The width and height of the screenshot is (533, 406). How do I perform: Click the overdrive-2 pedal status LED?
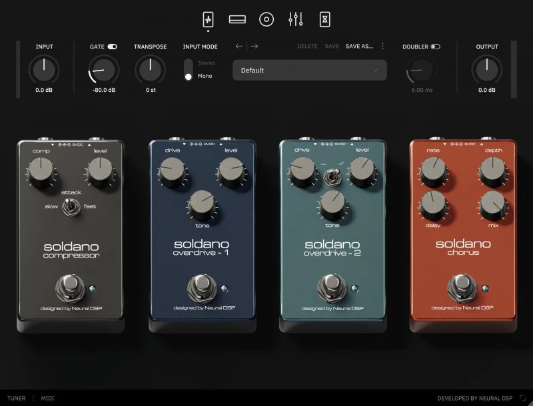pyautogui.click(x=354, y=289)
